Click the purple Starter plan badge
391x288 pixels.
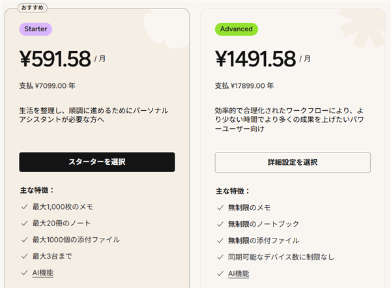pos(35,29)
